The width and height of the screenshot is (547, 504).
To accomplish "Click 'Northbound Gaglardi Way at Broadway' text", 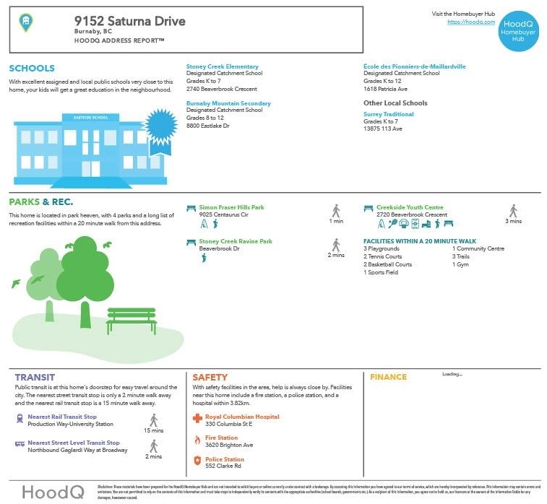I will click(x=77, y=450).
